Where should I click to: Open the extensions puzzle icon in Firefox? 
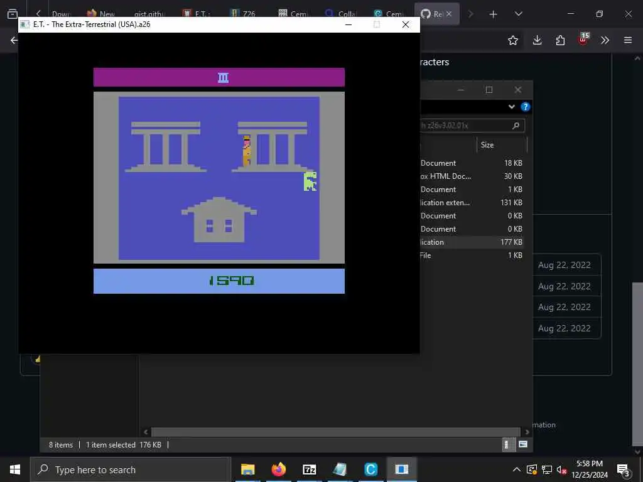click(x=560, y=40)
